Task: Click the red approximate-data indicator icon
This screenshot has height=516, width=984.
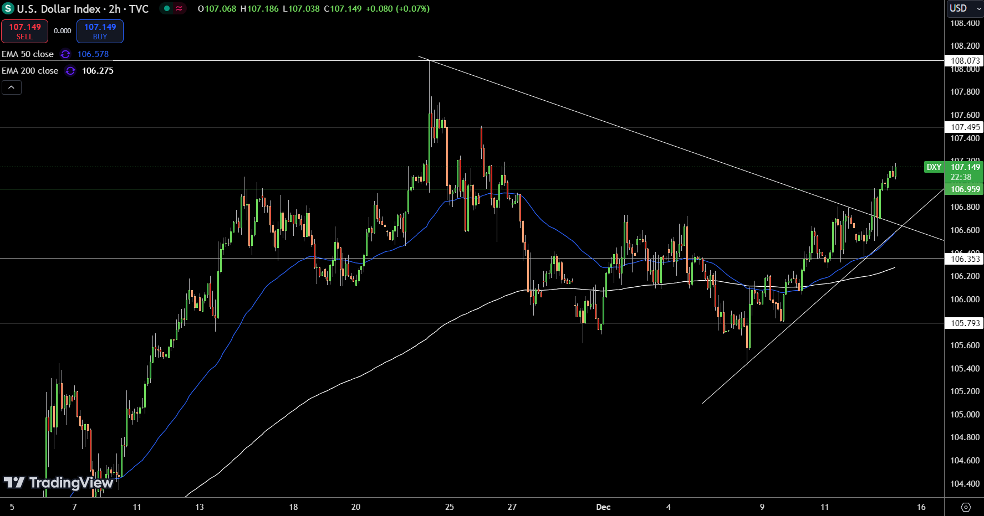Action: pos(179,8)
